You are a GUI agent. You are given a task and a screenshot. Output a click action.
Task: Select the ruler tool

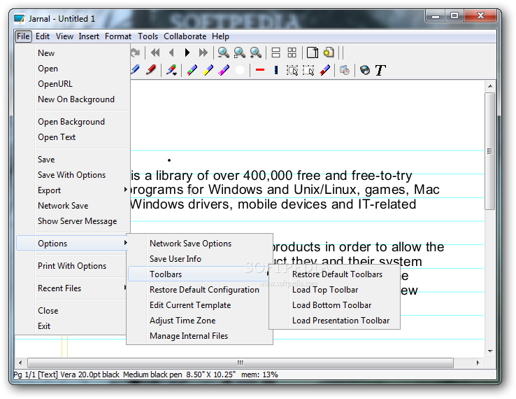click(x=276, y=70)
